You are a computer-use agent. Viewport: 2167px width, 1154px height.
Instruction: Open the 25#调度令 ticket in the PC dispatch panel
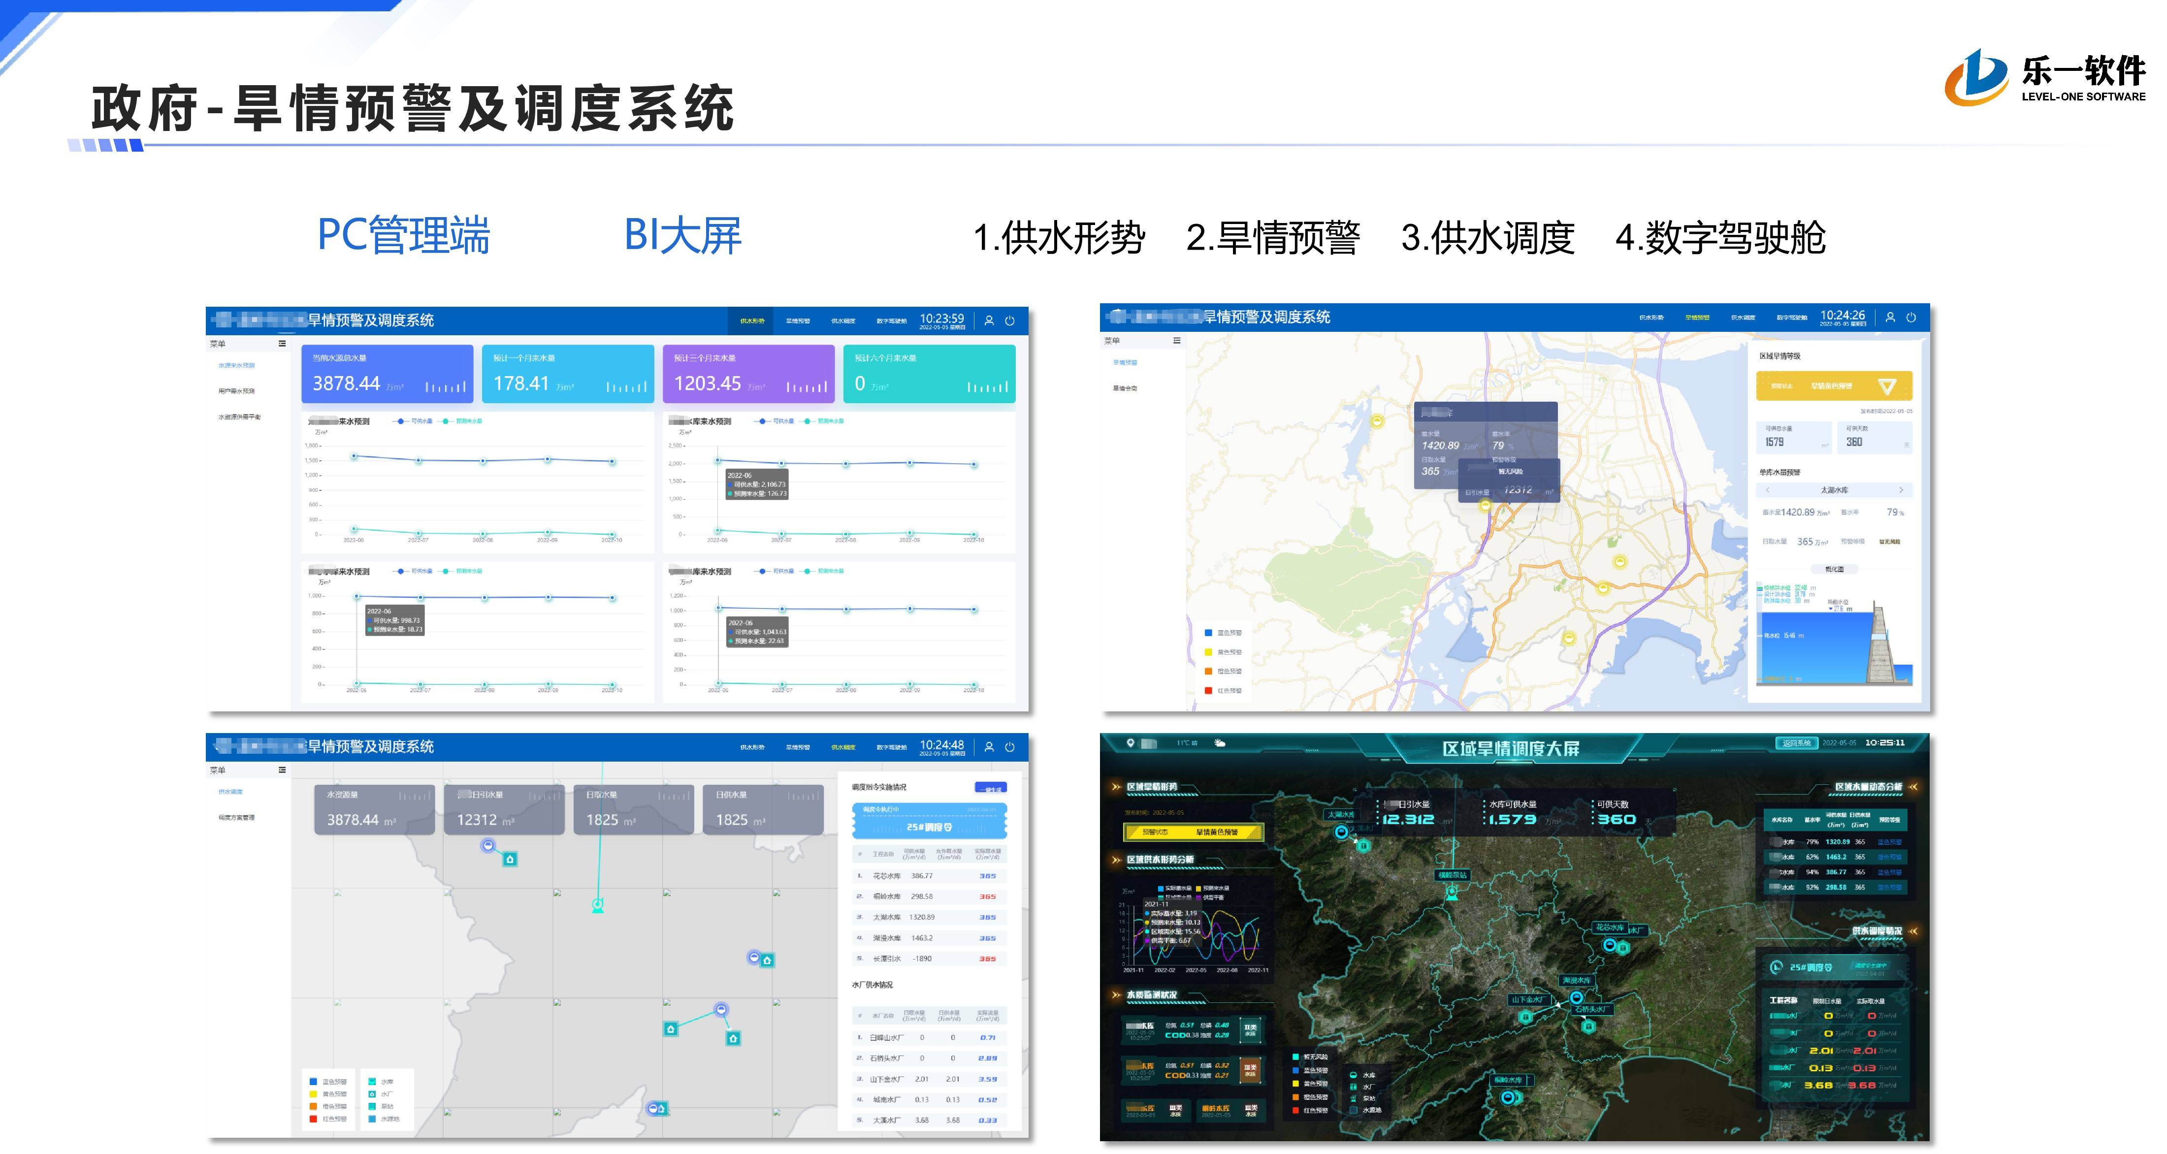(930, 820)
